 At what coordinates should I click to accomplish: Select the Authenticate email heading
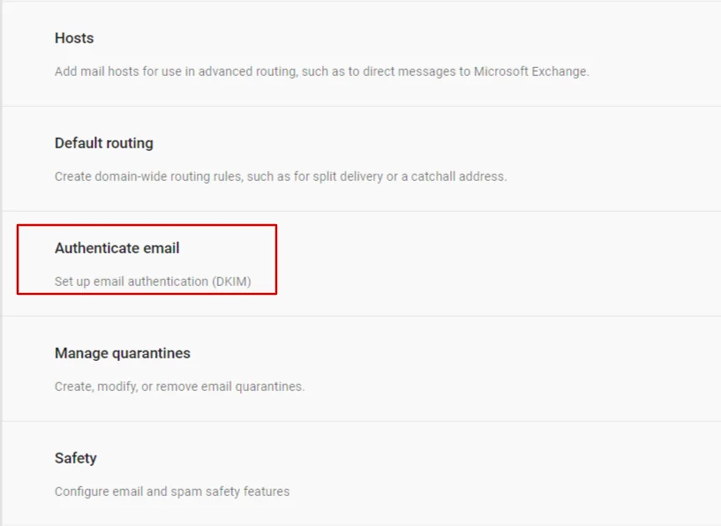(116, 248)
